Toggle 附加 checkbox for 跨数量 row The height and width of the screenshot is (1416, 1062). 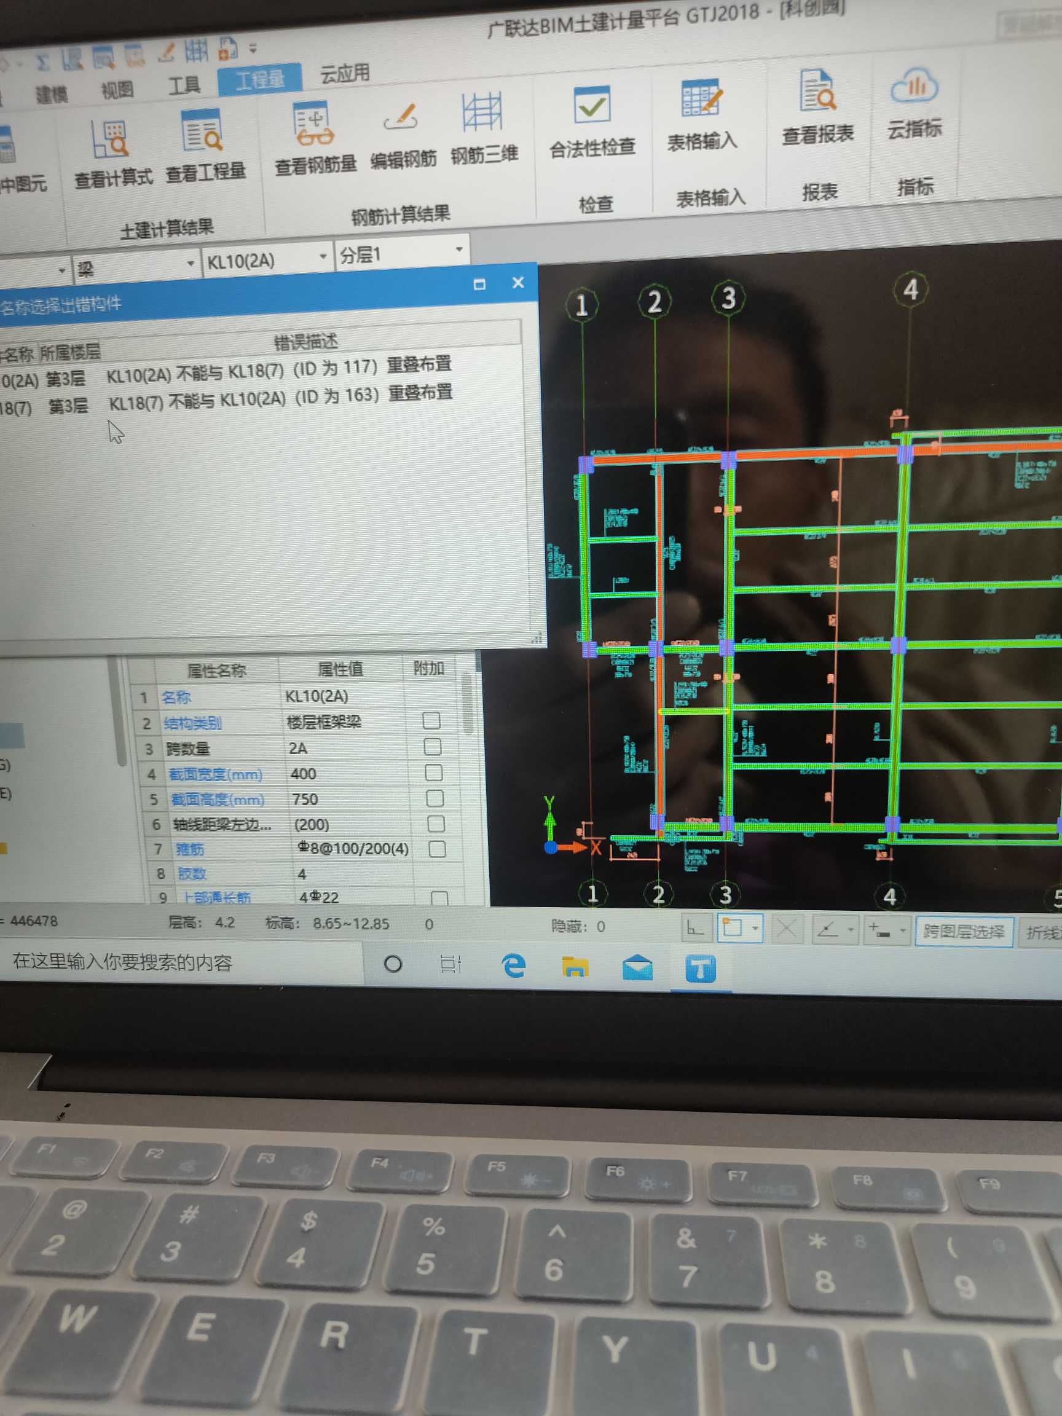(433, 747)
